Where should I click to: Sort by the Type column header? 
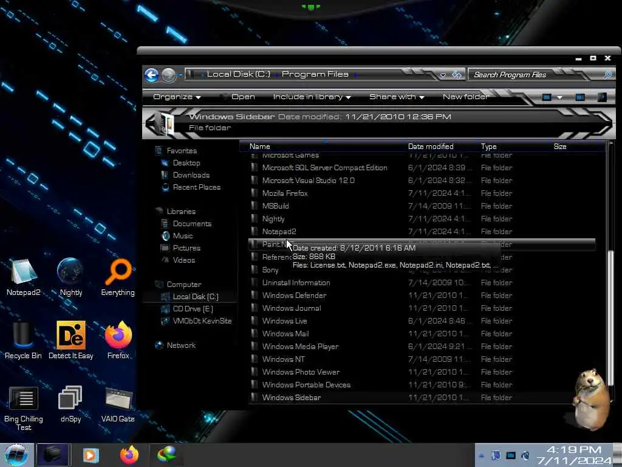[488, 147]
